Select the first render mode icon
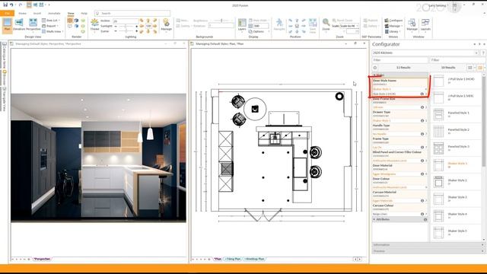Viewport: 487px width, 274px height. point(70,21)
